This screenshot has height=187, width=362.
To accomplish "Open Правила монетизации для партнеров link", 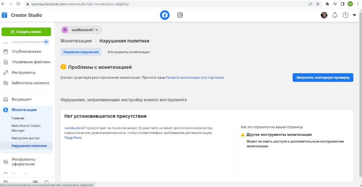I will pos(195,78).
